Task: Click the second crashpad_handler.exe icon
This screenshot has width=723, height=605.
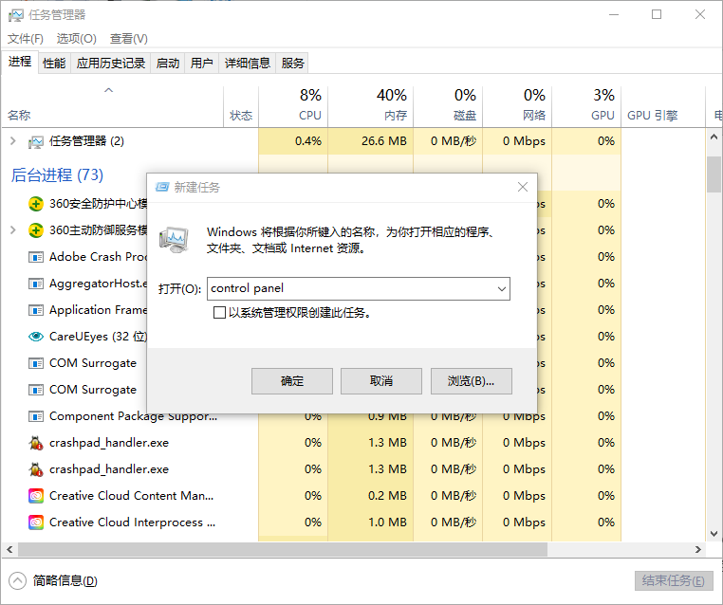Action: 36,469
